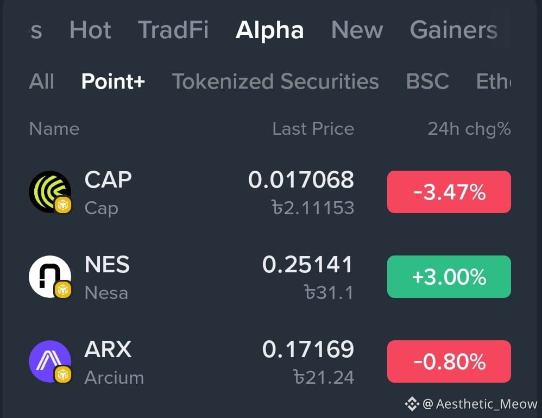Open the Gainers tab

pyautogui.click(x=453, y=30)
